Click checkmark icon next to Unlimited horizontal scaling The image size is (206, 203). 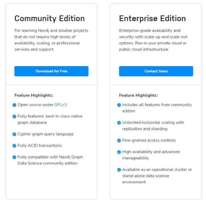pos(119,123)
